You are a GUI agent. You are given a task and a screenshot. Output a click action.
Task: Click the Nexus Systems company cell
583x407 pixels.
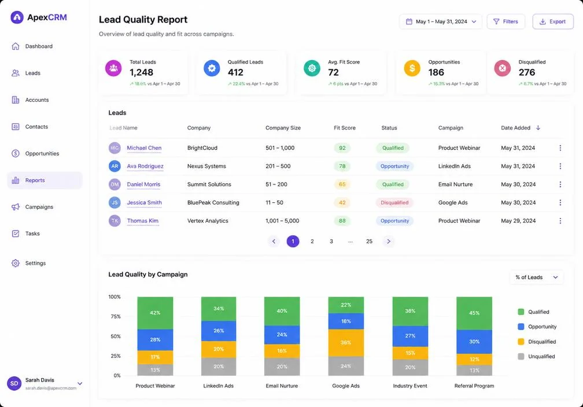pyautogui.click(x=206, y=166)
